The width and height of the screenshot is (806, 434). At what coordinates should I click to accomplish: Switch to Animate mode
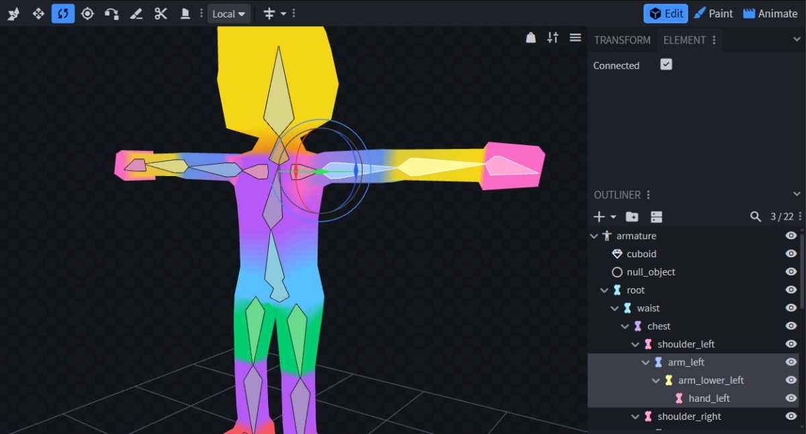point(770,13)
